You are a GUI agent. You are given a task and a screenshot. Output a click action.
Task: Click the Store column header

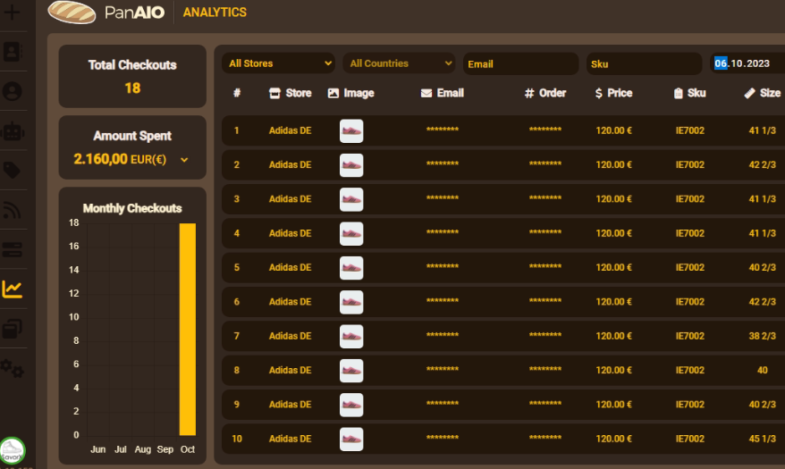[290, 93]
